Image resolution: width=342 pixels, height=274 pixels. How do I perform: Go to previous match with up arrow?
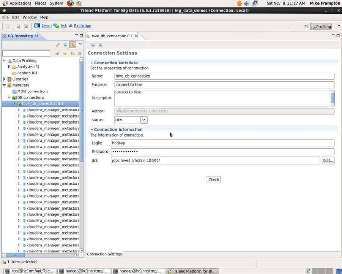click(x=65, y=53)
